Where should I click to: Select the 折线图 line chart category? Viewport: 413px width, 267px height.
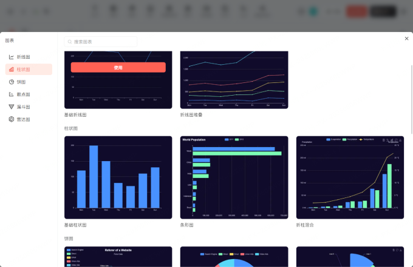point(29,57)
